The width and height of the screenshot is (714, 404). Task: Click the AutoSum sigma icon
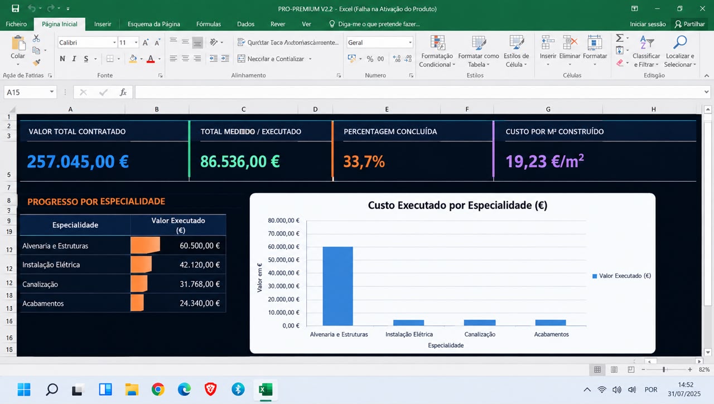pos(619,38)
